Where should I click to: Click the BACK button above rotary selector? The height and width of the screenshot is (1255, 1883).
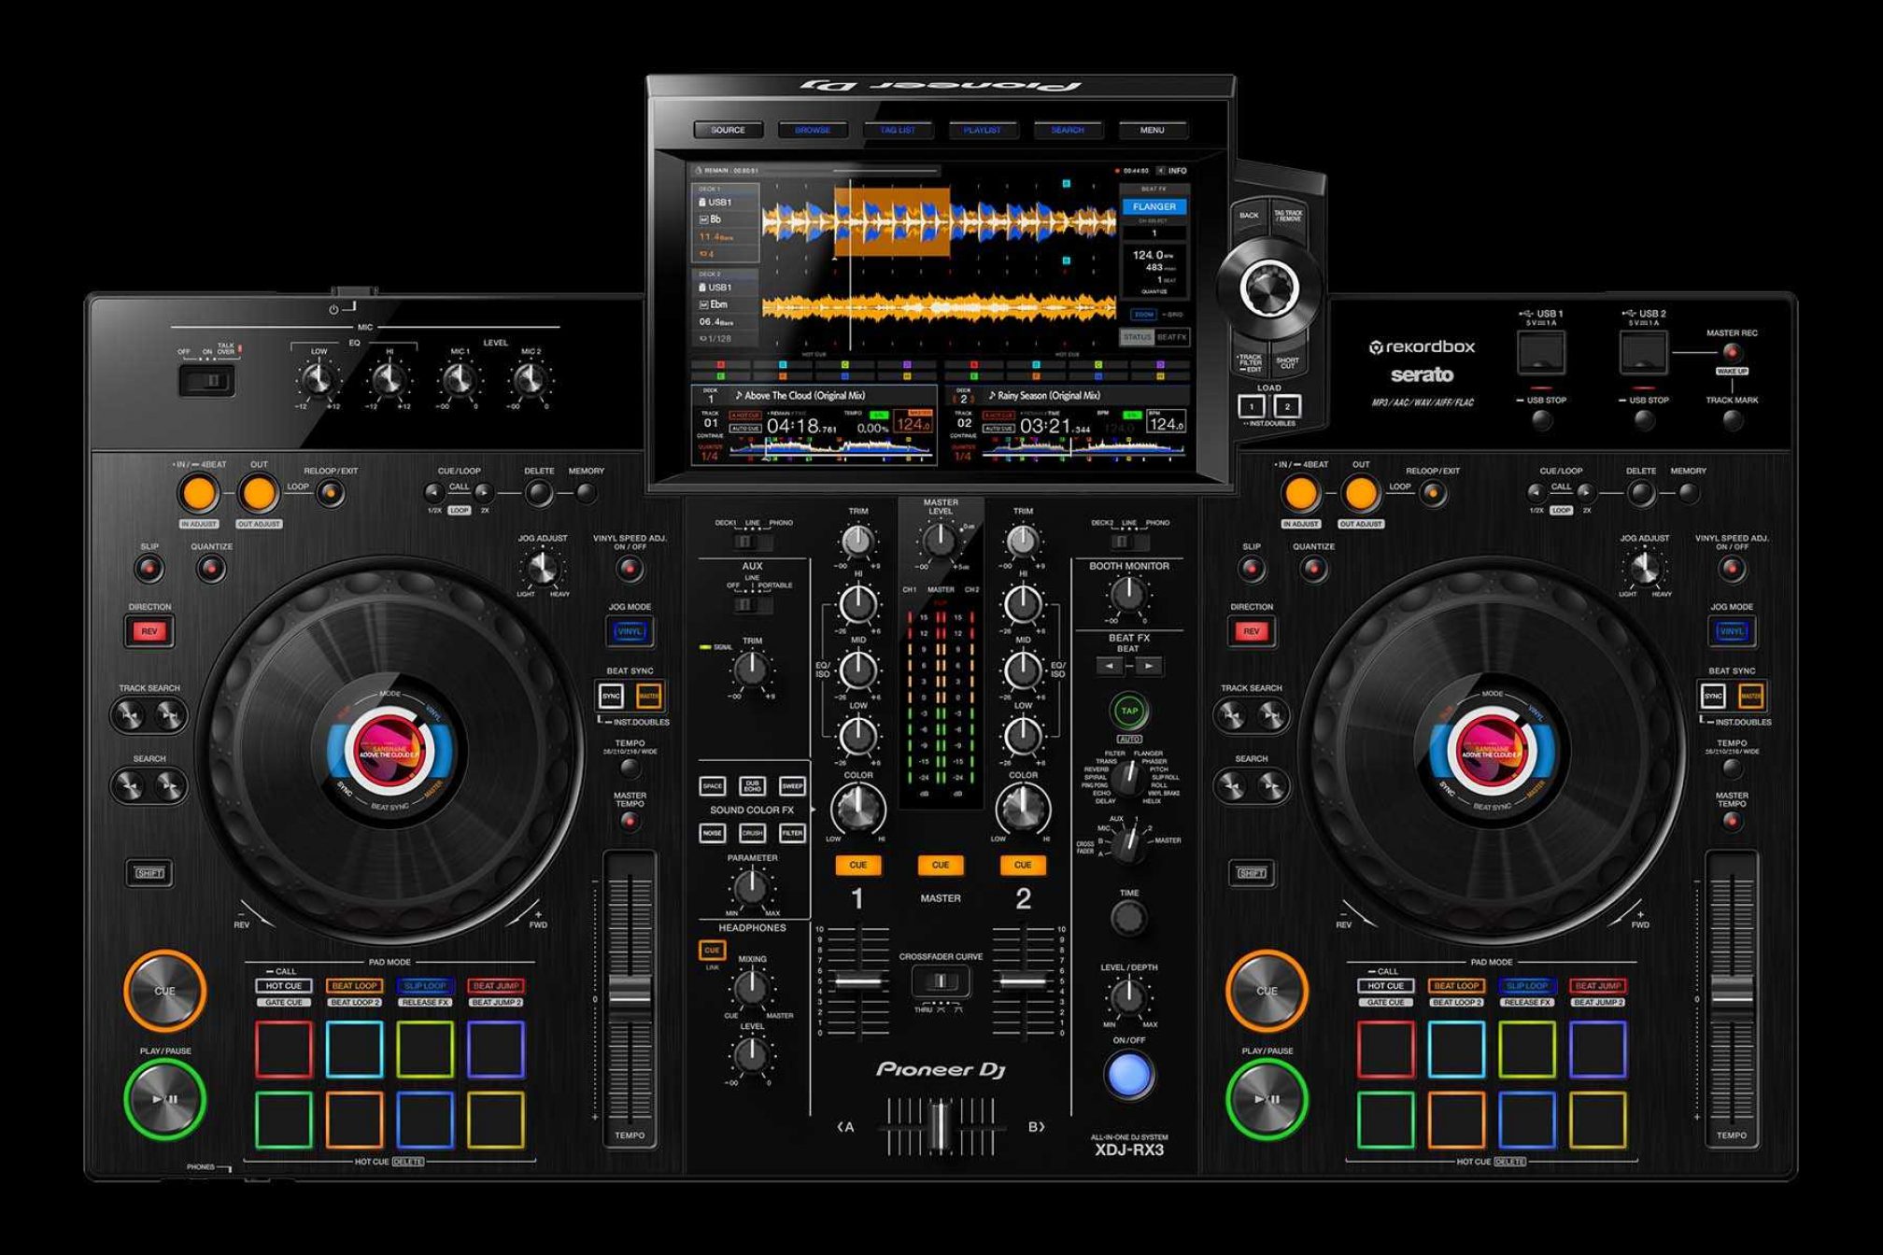coord(1249,216)
